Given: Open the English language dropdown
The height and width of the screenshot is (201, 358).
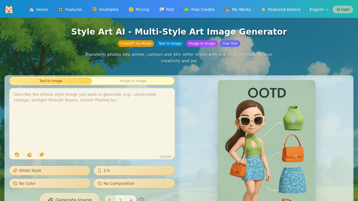Looking at the screenshot, I should 319,9.
